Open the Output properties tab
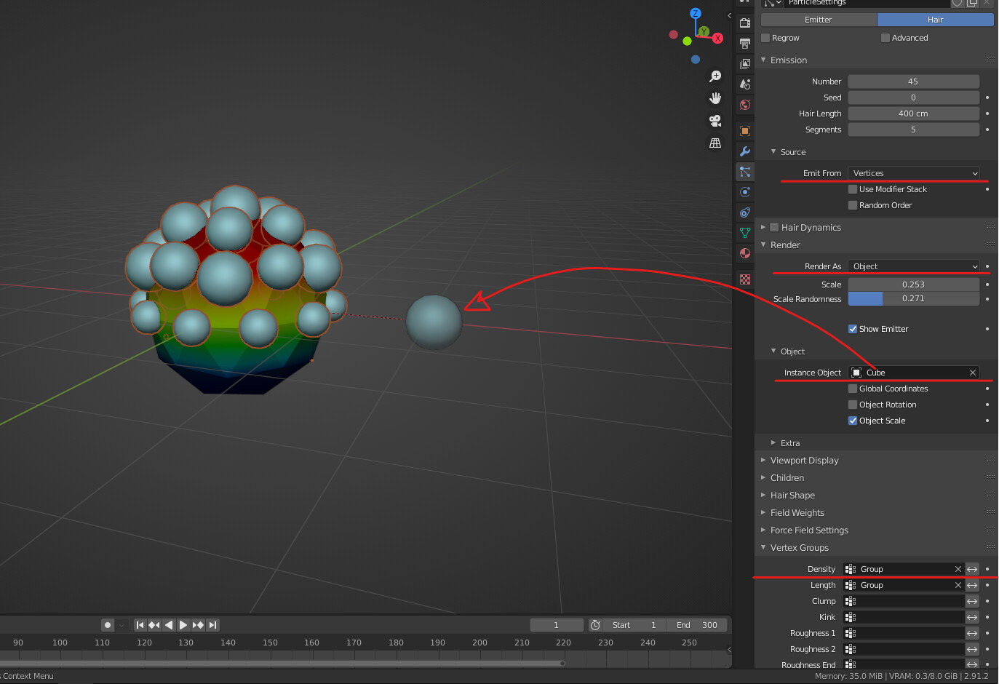This screenshot has height=684, width=999. point(744,43)
